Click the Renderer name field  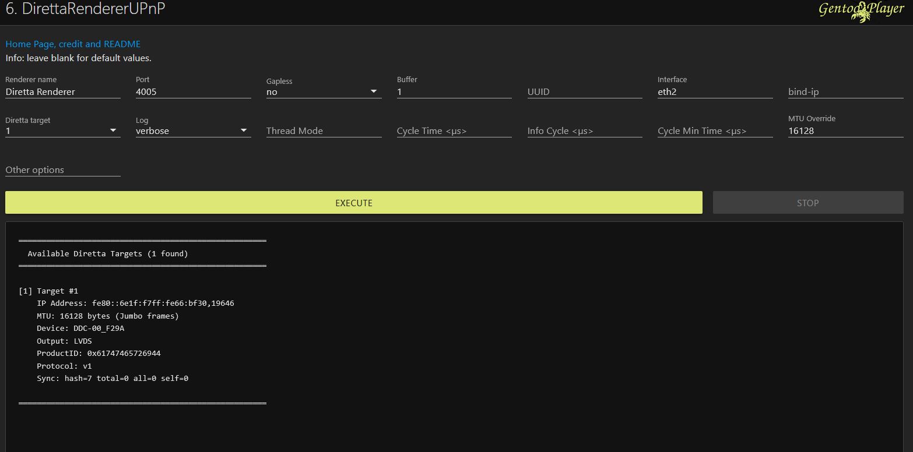click(x=63, y=91)
